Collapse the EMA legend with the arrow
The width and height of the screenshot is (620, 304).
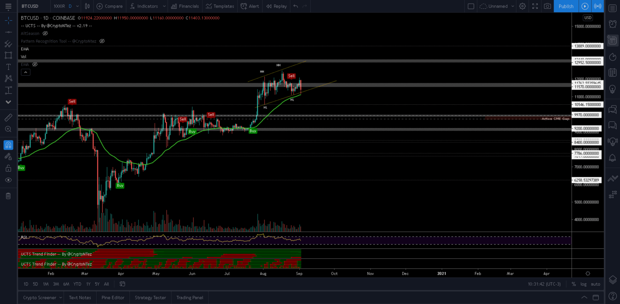tap(25, 72)
